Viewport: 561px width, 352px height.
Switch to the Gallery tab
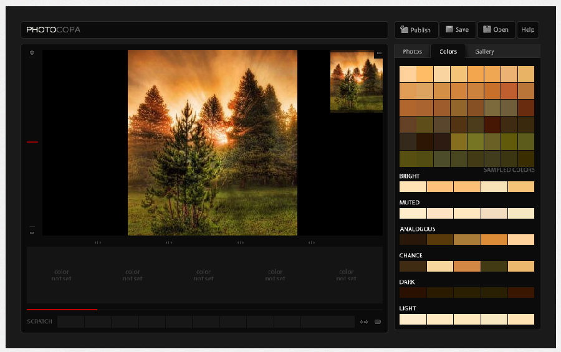tap(484, 52)
